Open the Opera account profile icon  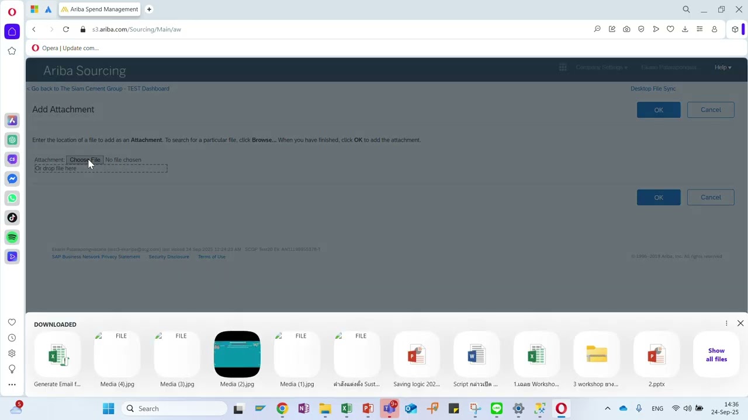pyautogui.click(x=714, y=29)
